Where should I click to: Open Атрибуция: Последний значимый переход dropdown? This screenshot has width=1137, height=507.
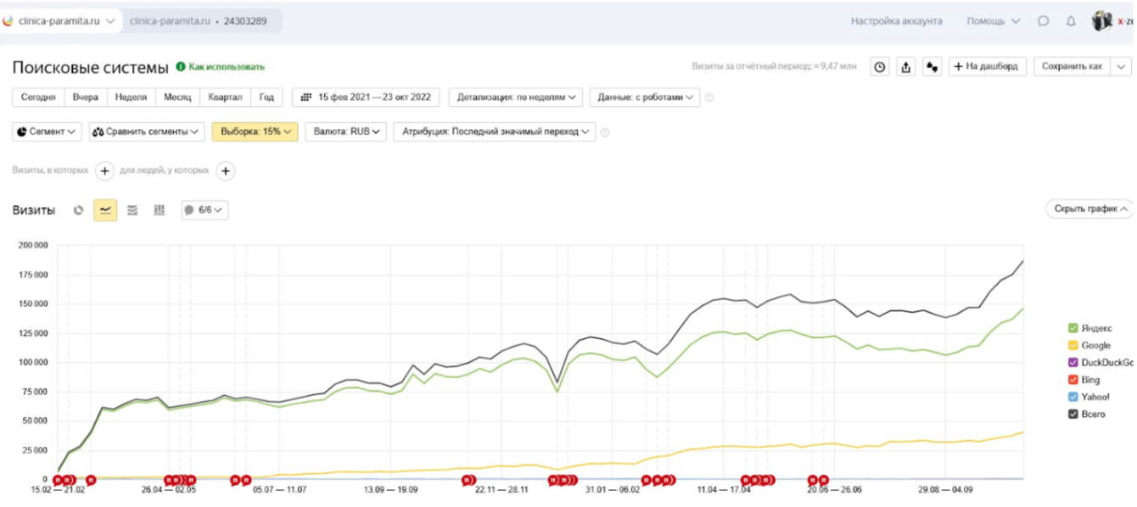pos(495,132)
